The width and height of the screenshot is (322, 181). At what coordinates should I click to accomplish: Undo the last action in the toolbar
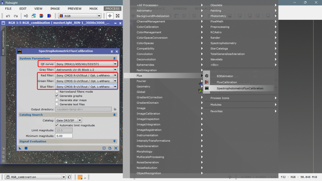click(x=8, y=16)
